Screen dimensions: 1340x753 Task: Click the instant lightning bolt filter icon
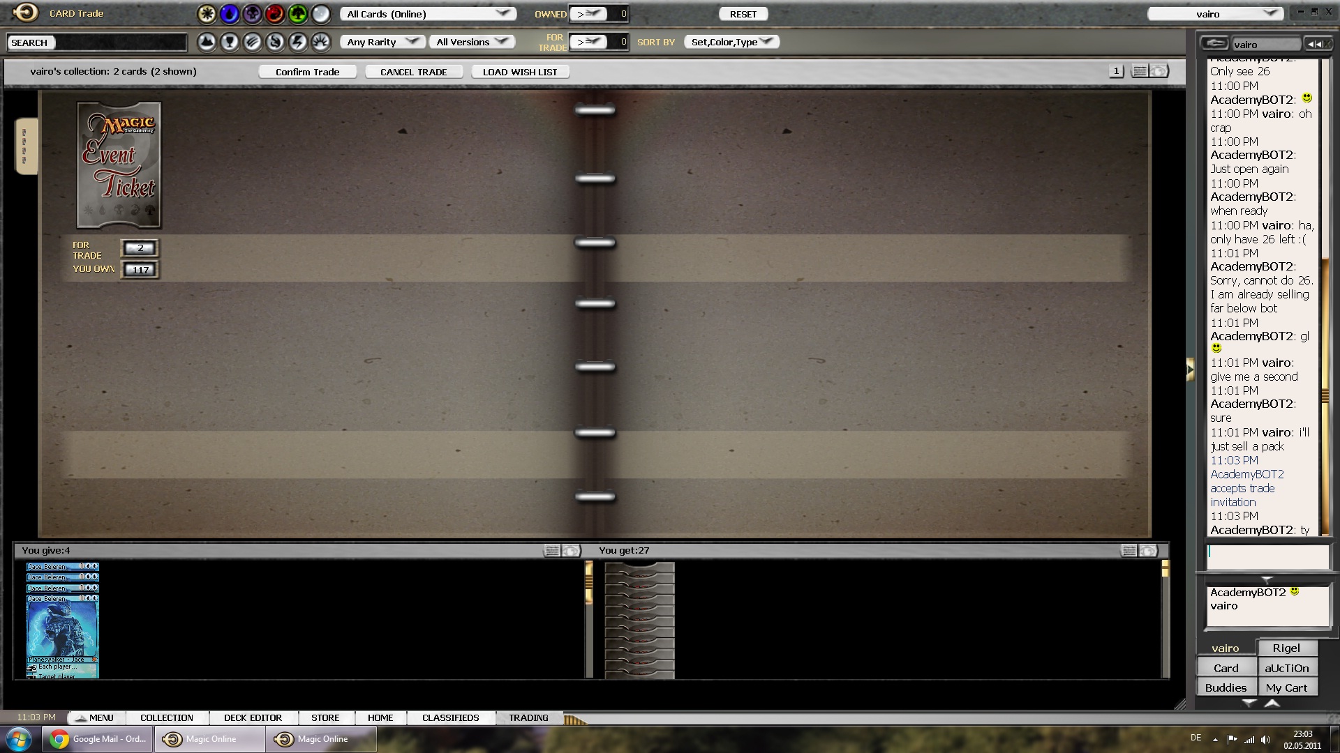tap(298, 43)
